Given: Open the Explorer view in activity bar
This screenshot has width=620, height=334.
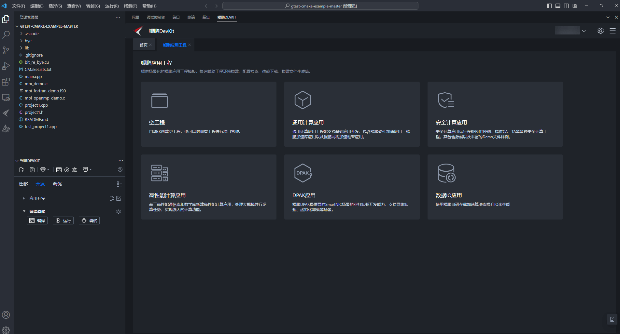Looking at the screenshot, I should click(6, 19).
